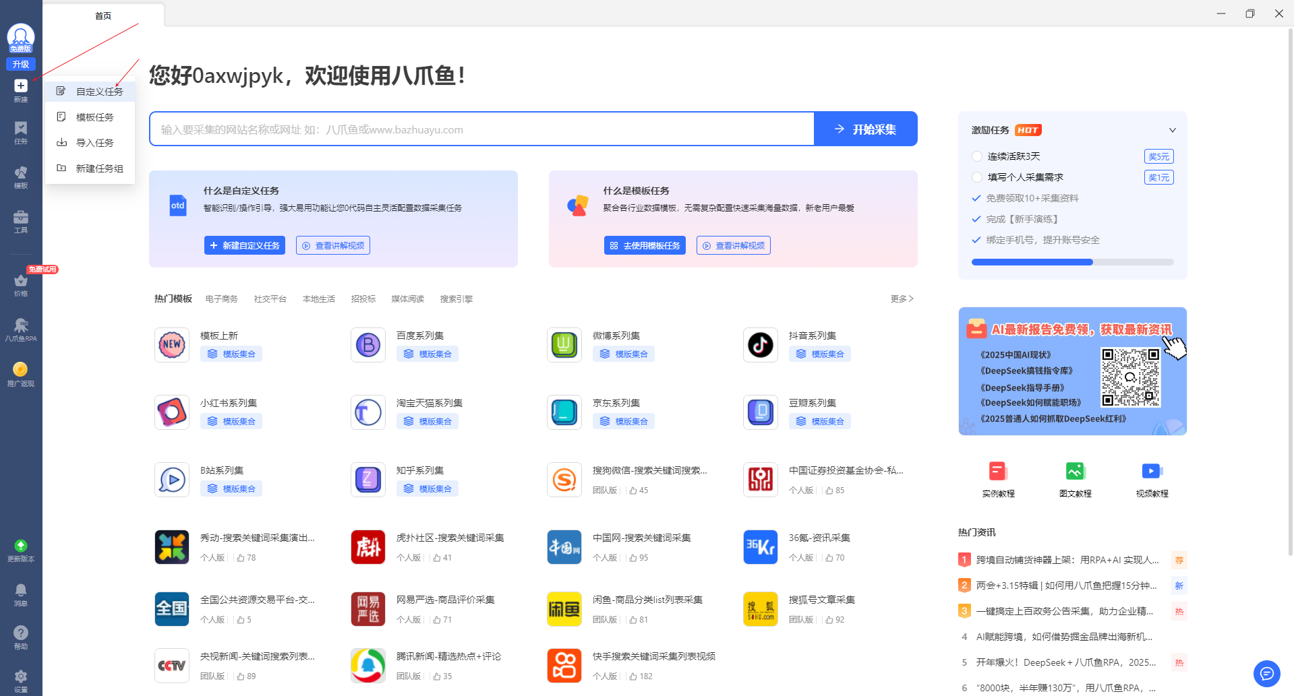Click 查看讲解视频 under 自定义任务
Image resolution: width=1294 pixels, height=696 pixels.
333,245
